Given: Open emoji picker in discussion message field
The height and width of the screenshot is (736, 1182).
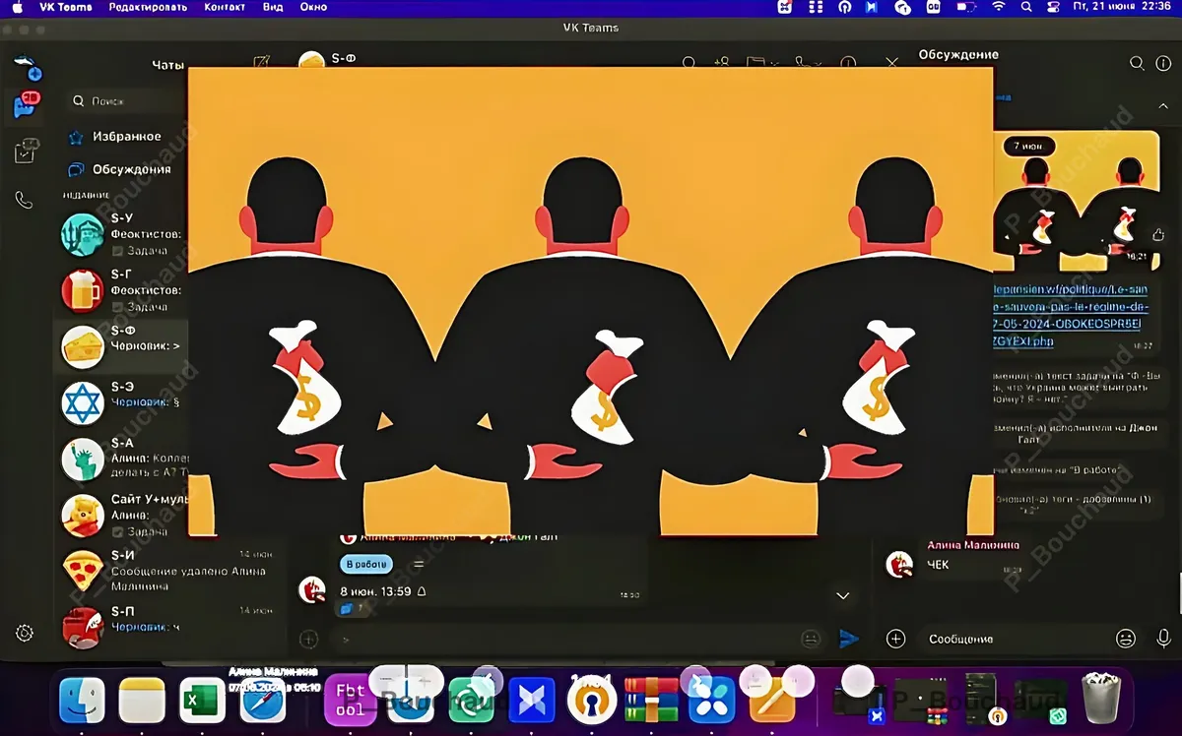Looking at the screenshot, I should click(1125, 639).
